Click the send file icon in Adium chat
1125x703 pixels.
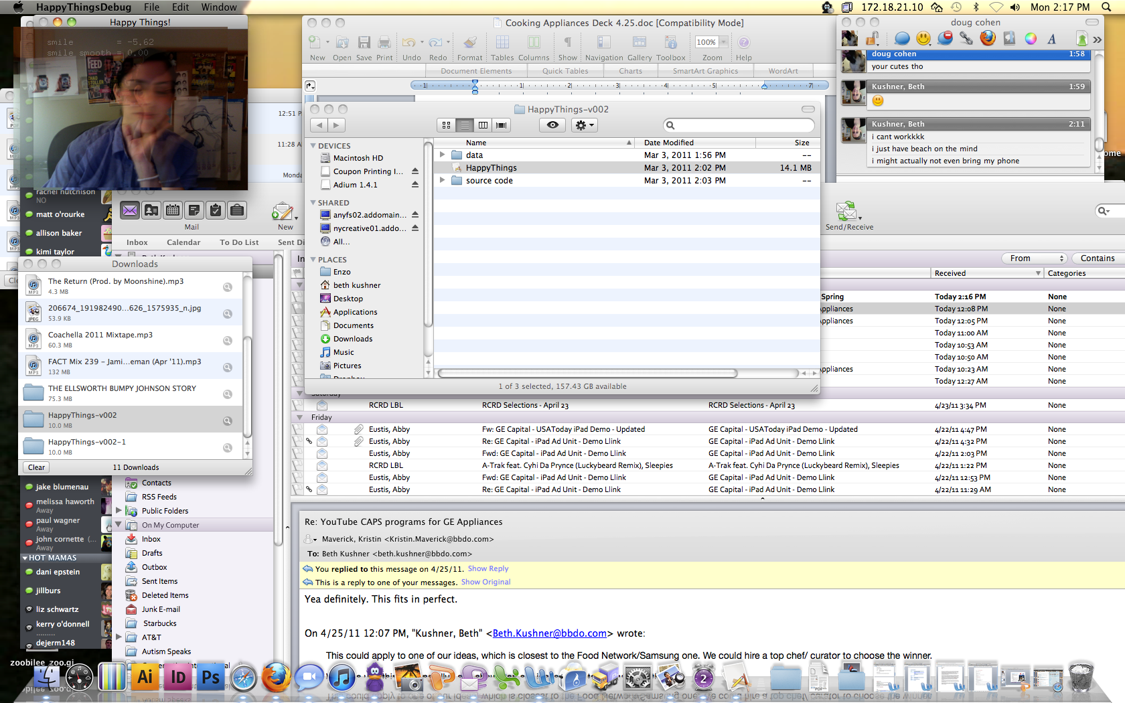[x=1081, y=38]
